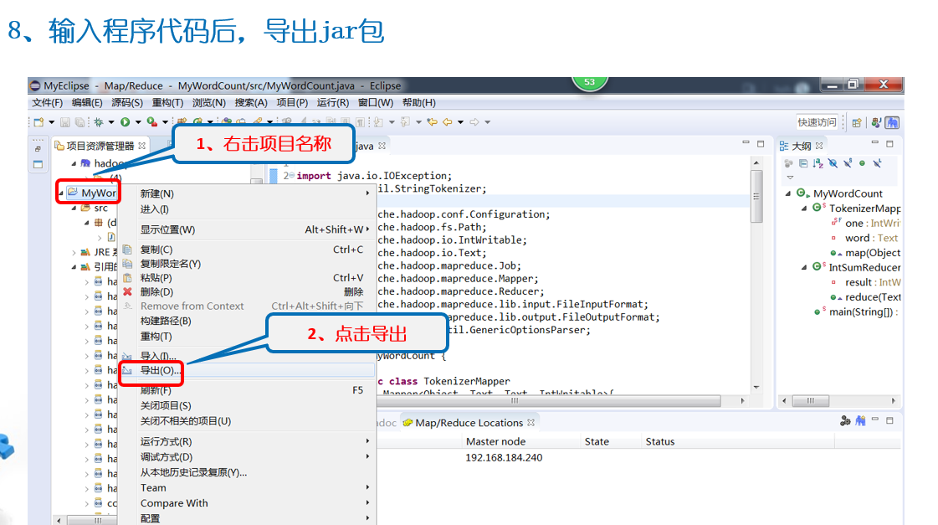The image size is (938, 525).
Task: Choose 新建(N) in the context menu
Action: coord(247,194)
